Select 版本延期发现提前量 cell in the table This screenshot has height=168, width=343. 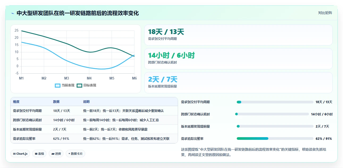(x=27, y=129)
